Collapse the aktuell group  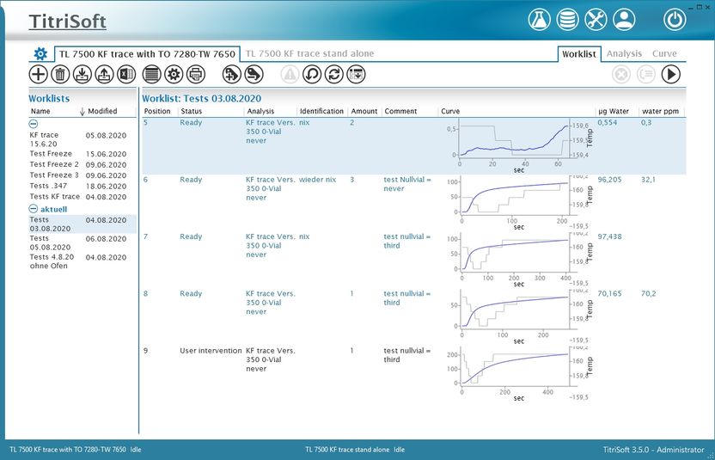[x=34, y=209]
